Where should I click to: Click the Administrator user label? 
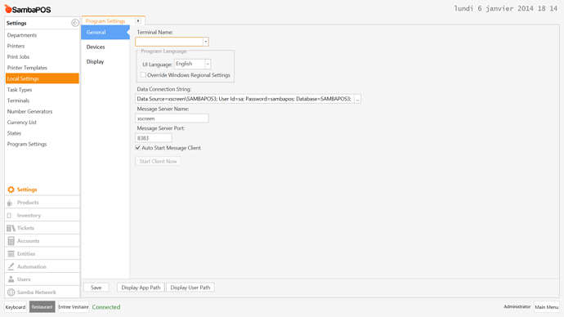pos(517,306)
